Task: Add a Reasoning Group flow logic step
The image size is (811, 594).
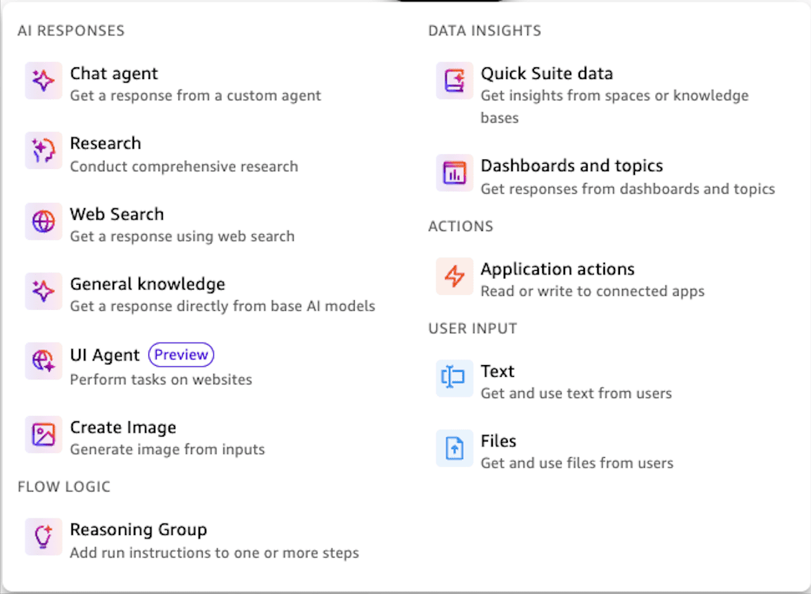Action: click(x=138, y=530)
